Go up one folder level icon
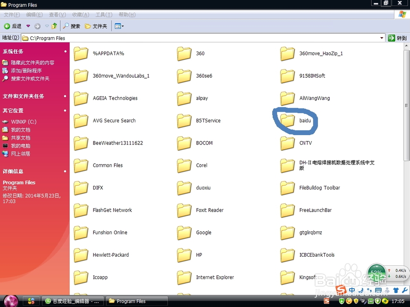 click(x=55, y=26)
